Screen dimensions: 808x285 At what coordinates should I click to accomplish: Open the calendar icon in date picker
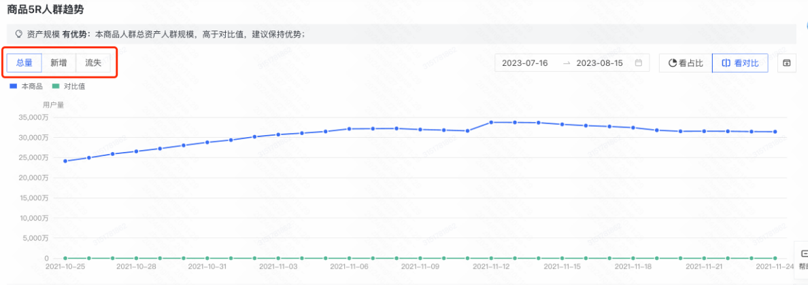(638, 63)
